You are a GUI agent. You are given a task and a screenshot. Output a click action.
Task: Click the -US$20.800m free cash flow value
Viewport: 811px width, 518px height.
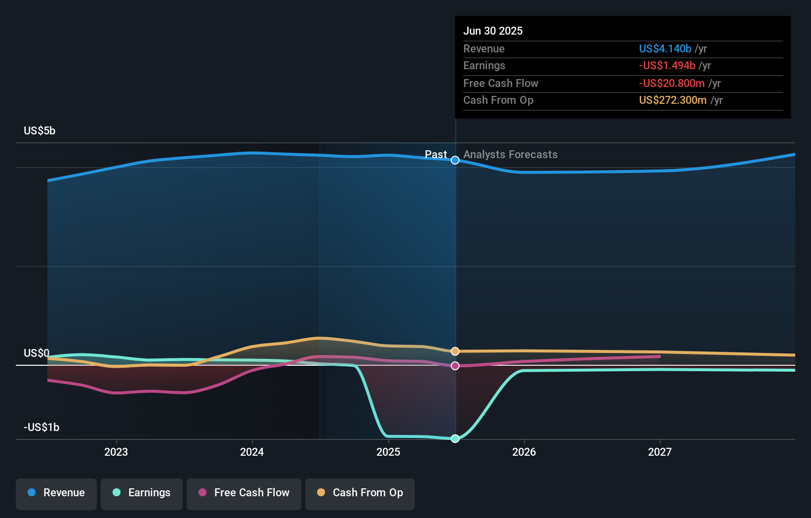click(x=672, y=83)
